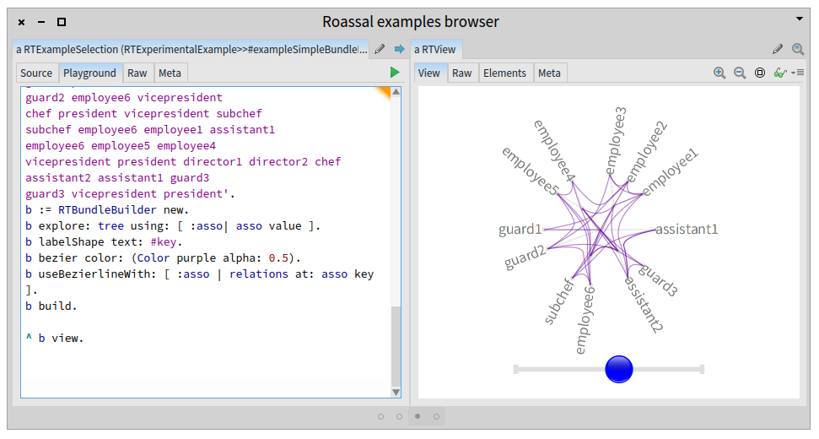Click the blue slider knob
This screenshot has height=439, width=819.
pyautogui.click(x=619, y=369)
